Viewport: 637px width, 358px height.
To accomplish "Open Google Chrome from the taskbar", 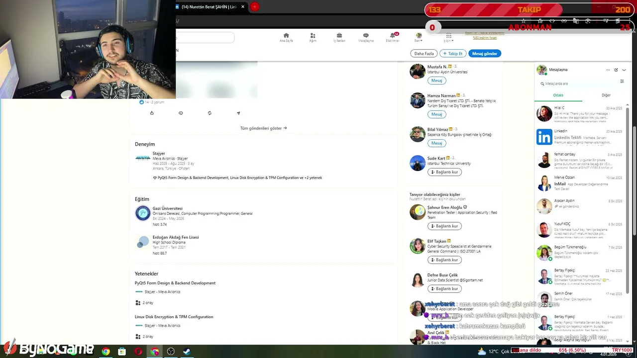I will (x=106, y=352).
